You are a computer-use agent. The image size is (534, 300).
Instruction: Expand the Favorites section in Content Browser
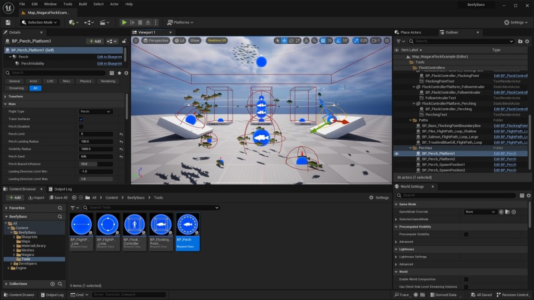coord(6,208)
